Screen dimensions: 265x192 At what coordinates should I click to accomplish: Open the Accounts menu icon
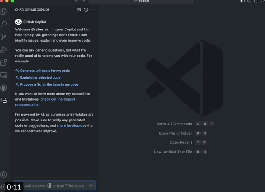tap(3, 174)
